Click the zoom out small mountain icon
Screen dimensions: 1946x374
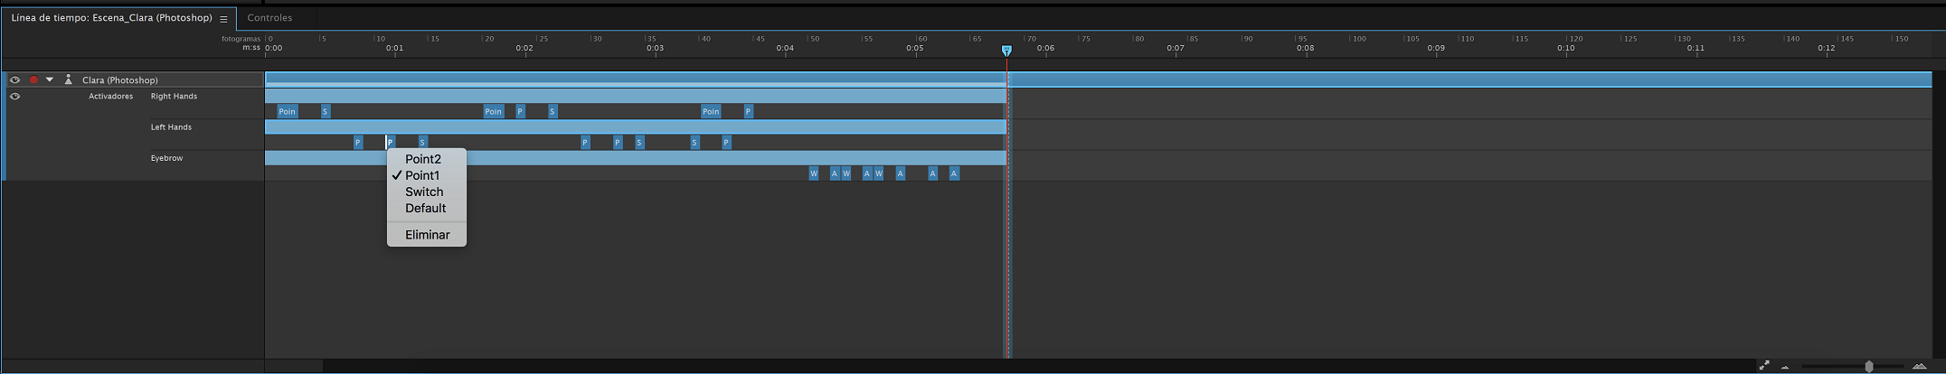[1785, 367]
